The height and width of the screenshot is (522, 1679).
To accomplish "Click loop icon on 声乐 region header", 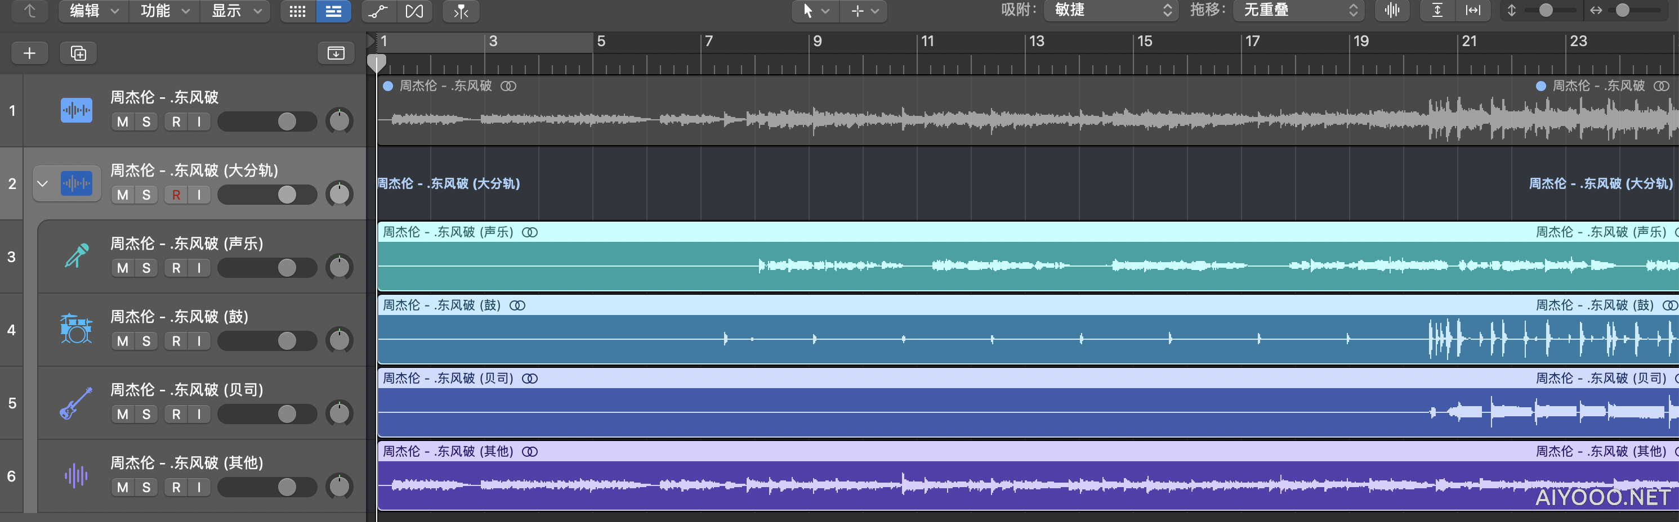I will [530, 232].
